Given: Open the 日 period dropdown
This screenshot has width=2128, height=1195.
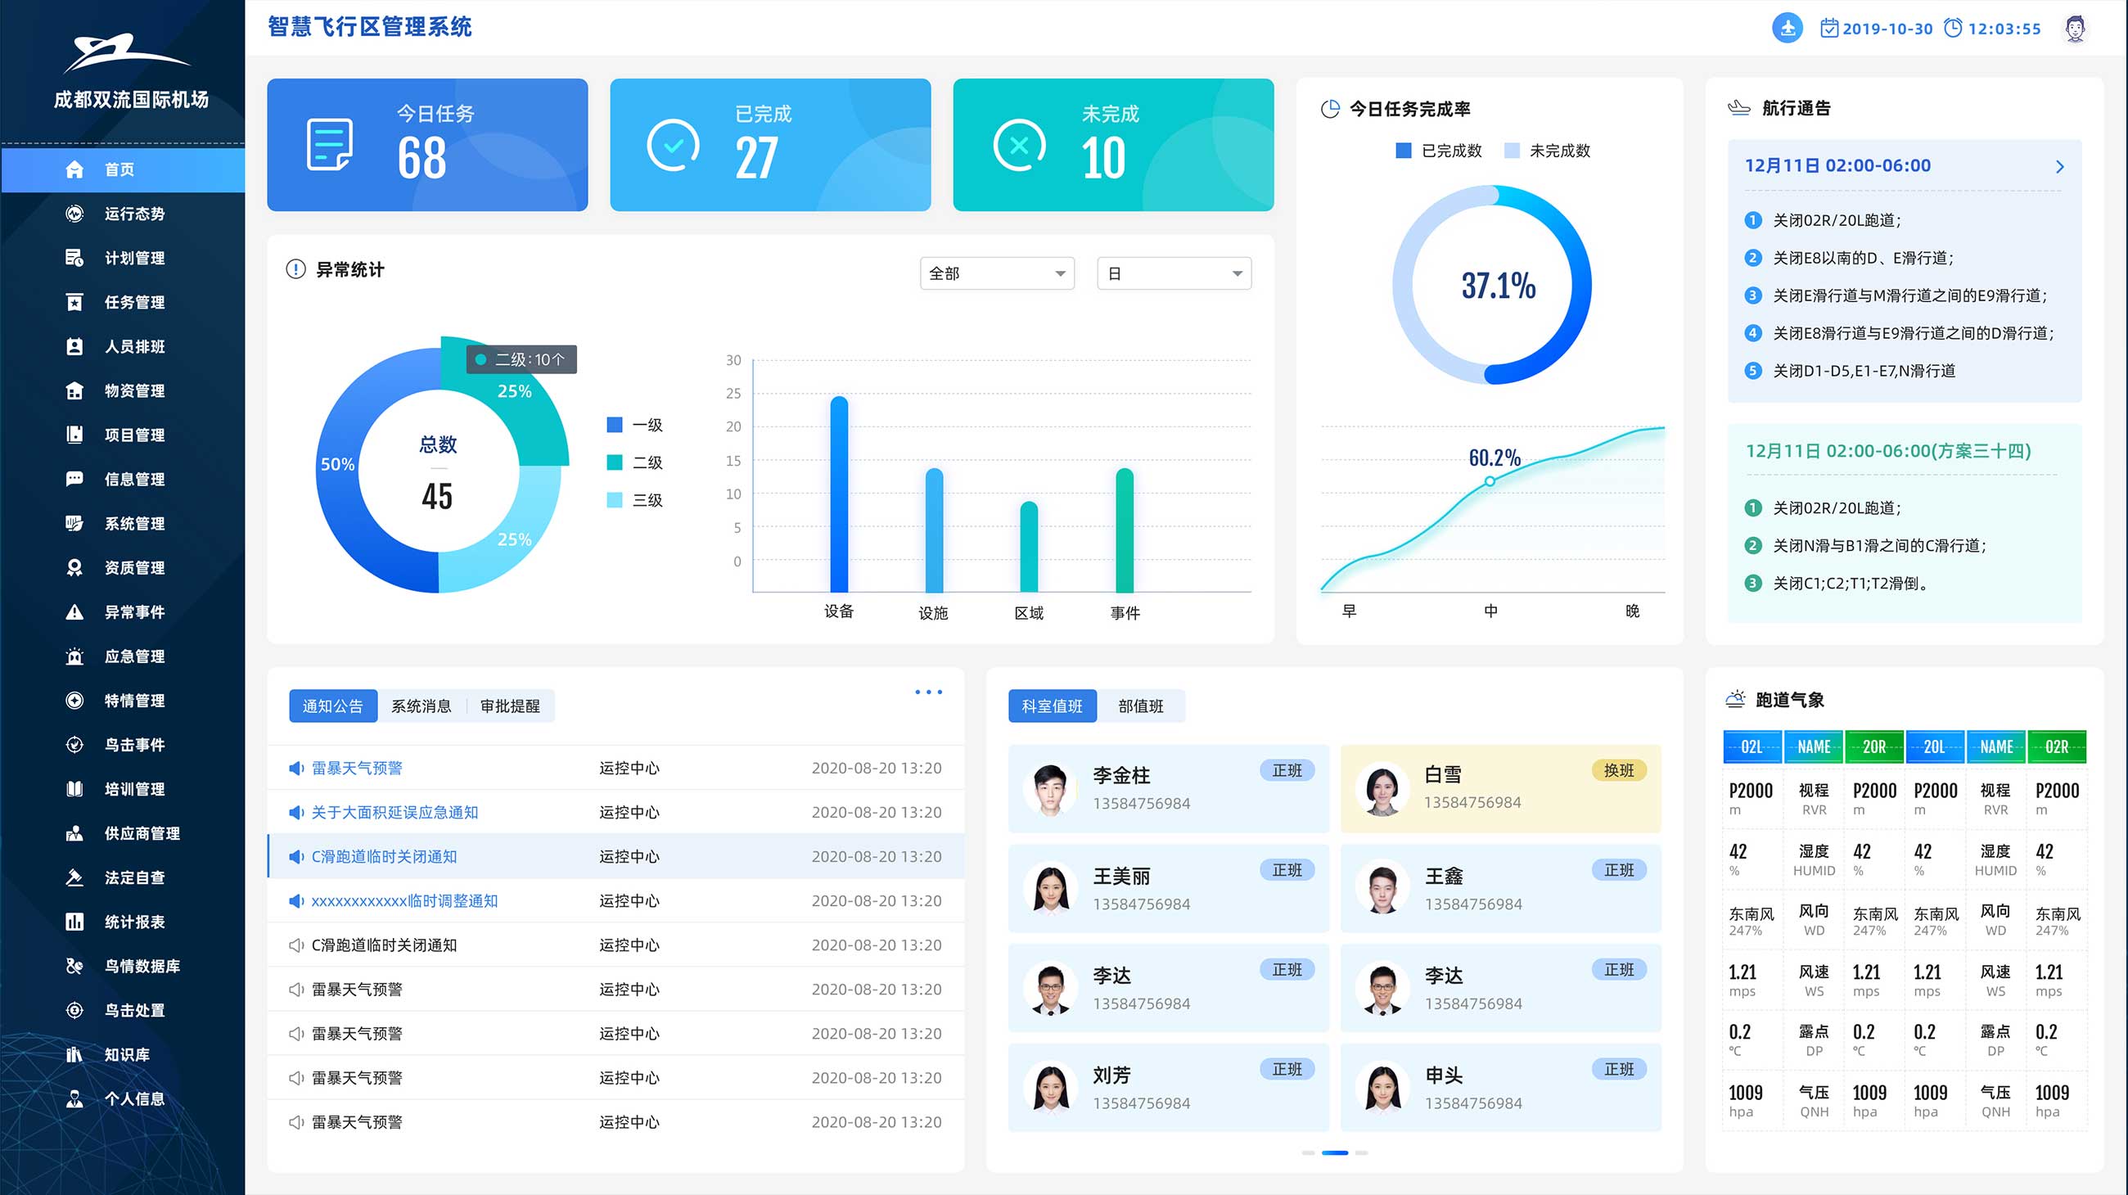Looking at the screenshot, I should [x=1173, y=273].
